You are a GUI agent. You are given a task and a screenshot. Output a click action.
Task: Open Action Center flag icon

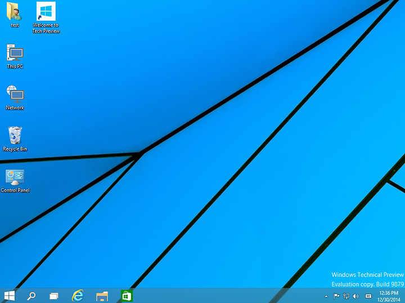pyautogui.click(x=336, y=296)
